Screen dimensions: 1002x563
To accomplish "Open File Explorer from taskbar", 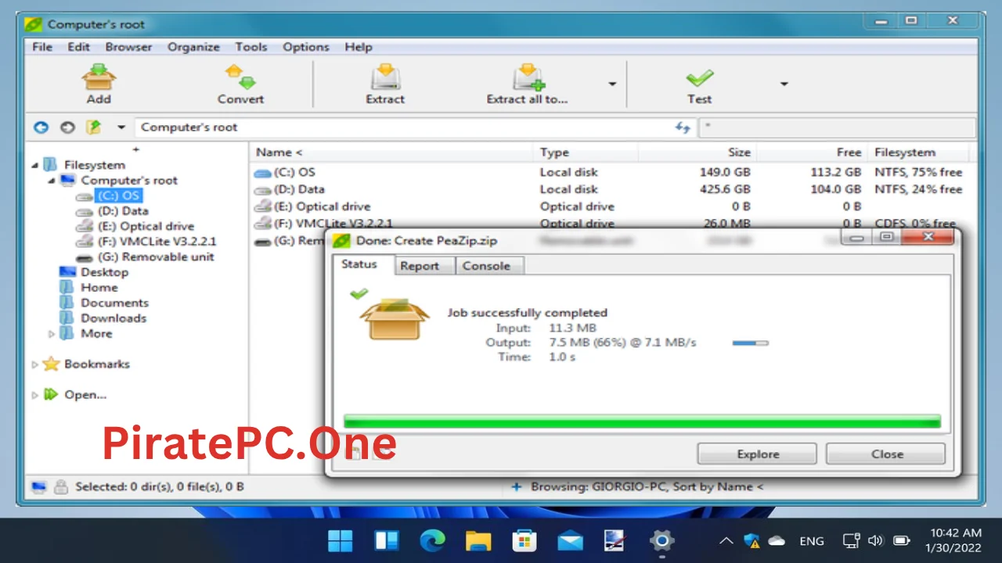I will coord(478,540).
